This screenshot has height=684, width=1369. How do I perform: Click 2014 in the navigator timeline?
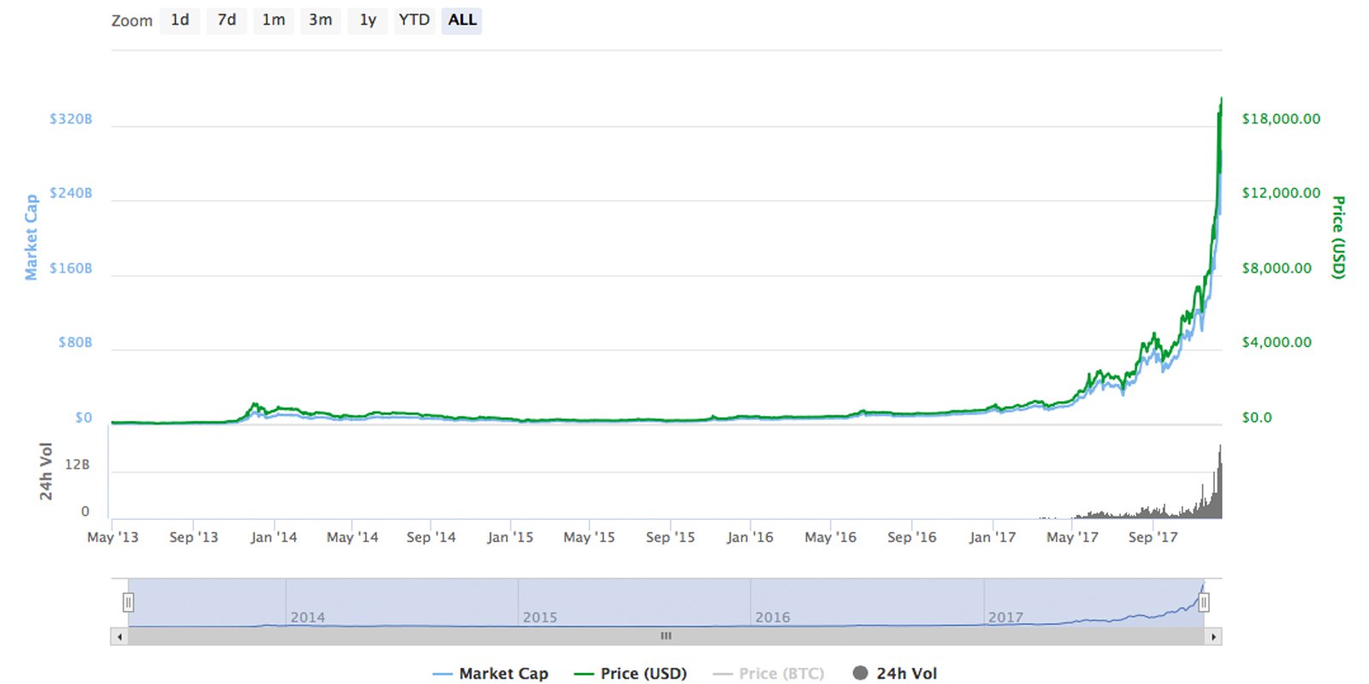[x=308, y=617]
